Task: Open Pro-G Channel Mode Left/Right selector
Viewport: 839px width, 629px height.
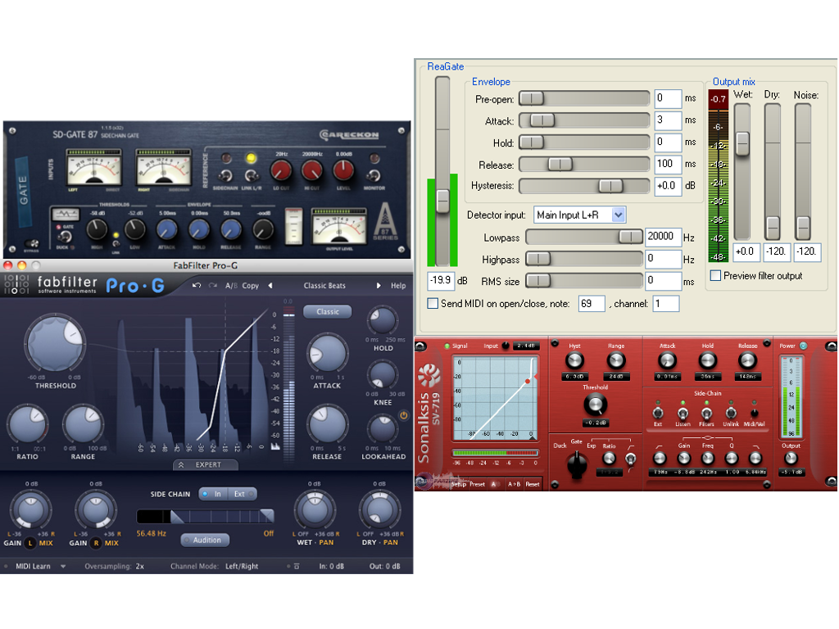Action: click(242, 566)
